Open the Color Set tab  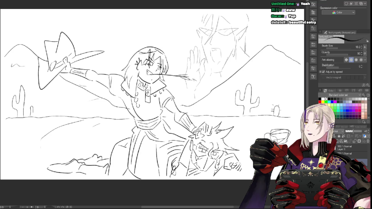[329, 91]
